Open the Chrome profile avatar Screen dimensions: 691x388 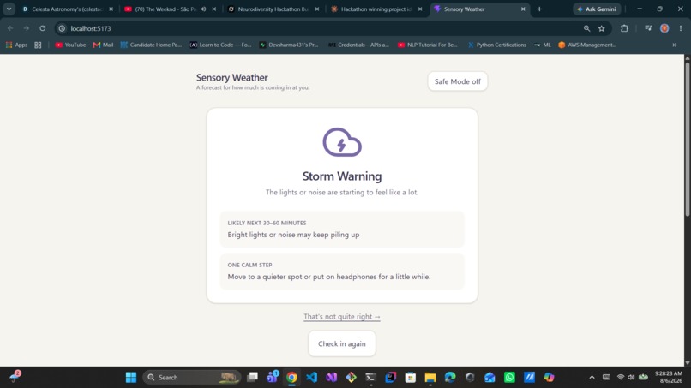pyautogui.click(x=664, y=28)
